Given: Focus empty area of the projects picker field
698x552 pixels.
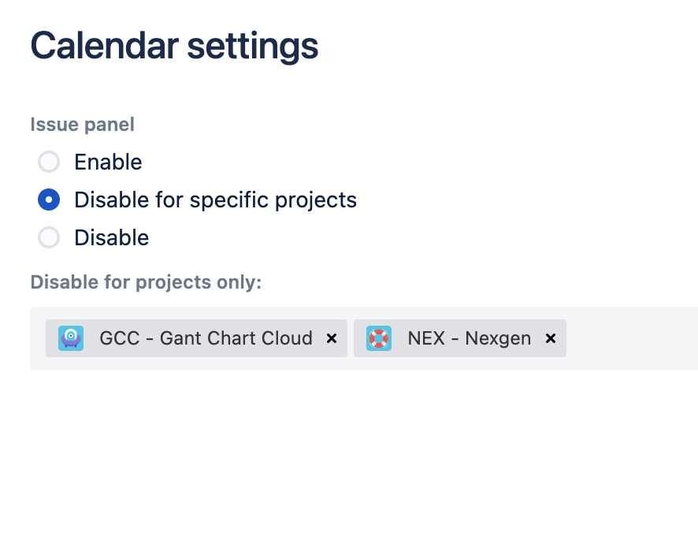Looking at the screenshot, I should (630, 338).
